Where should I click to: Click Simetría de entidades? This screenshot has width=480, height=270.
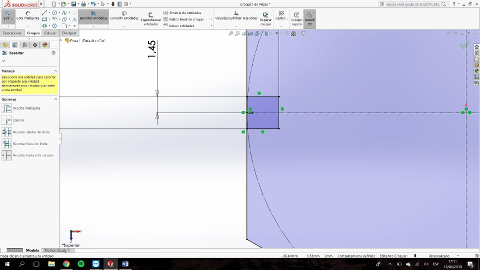click(182, 13)
